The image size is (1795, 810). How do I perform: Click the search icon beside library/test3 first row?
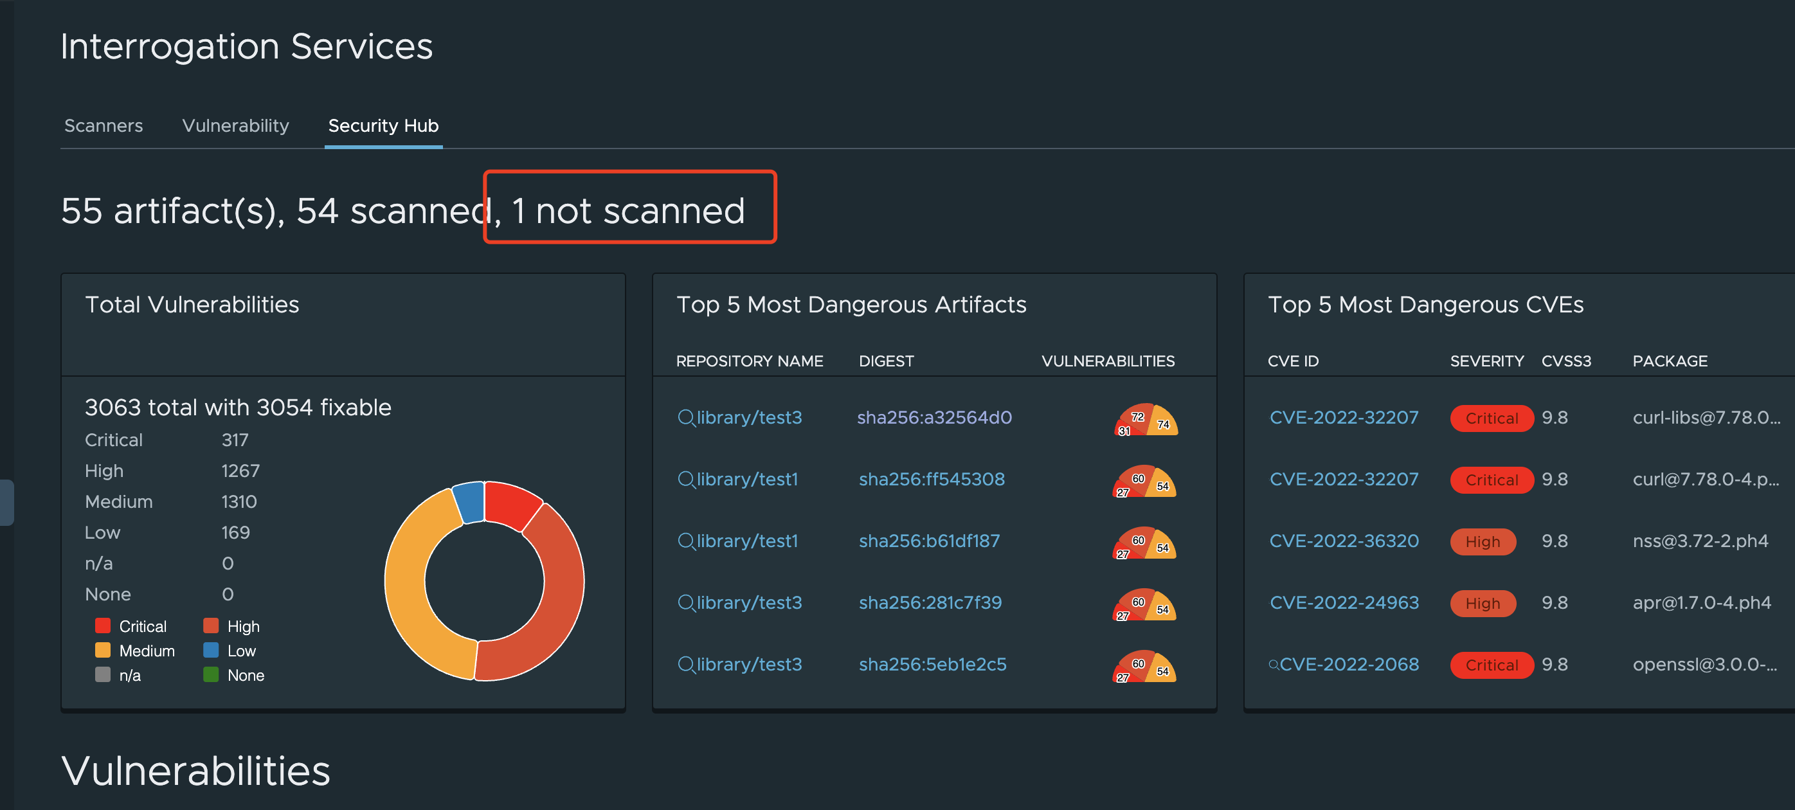pos(686,417)
